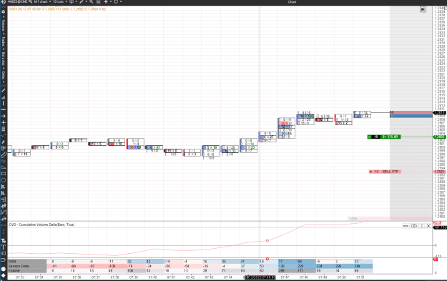Select the arrow ray drawing tool

[4, 116]
